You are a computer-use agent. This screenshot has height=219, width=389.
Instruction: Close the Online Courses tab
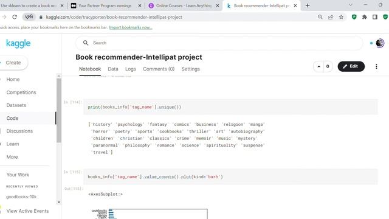[x=218, y=5]
